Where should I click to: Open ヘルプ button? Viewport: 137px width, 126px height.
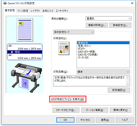pyautogui.click(x=125, y=120)
